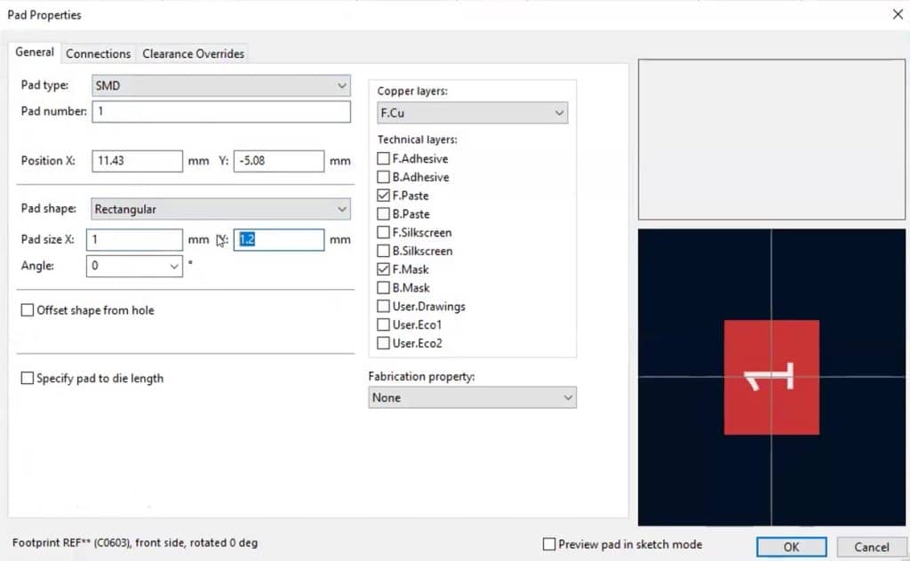Screen dimensions: 910x561
Task: Open the Fabrication property dropdown
Action: (566, 397)
